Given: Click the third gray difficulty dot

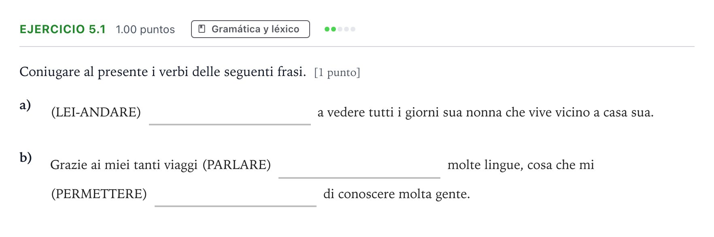Looking at the screenshot, I should point(340,29).
